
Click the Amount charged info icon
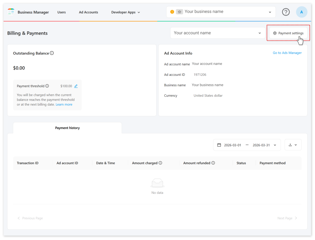click(x=160, y=163)
